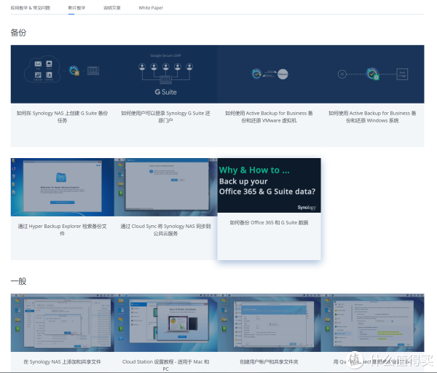Screen dimensions: 437x373
Task: Open the Cloud Sync video thumbnail
Action: (166, 187)
